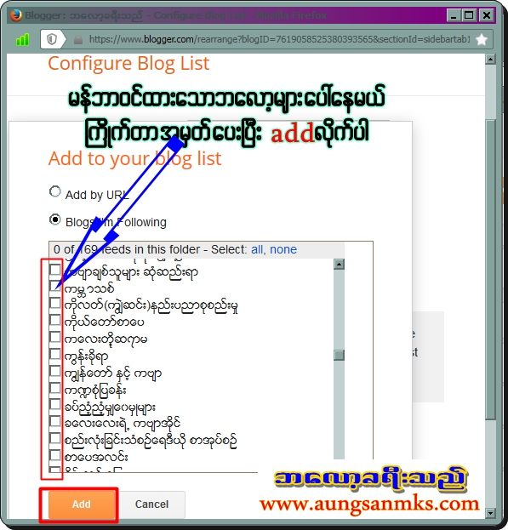
Task: Check the box for စာပေအလင်း
Action: 54,455
